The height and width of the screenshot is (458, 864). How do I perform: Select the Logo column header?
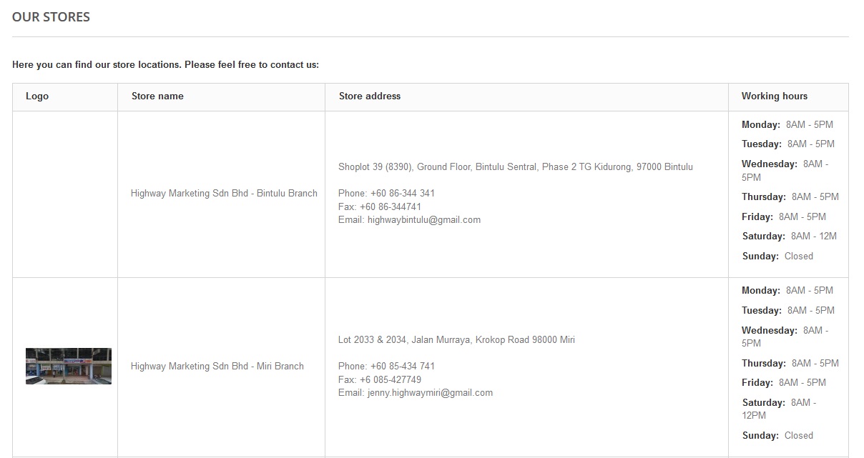point(37,96)
